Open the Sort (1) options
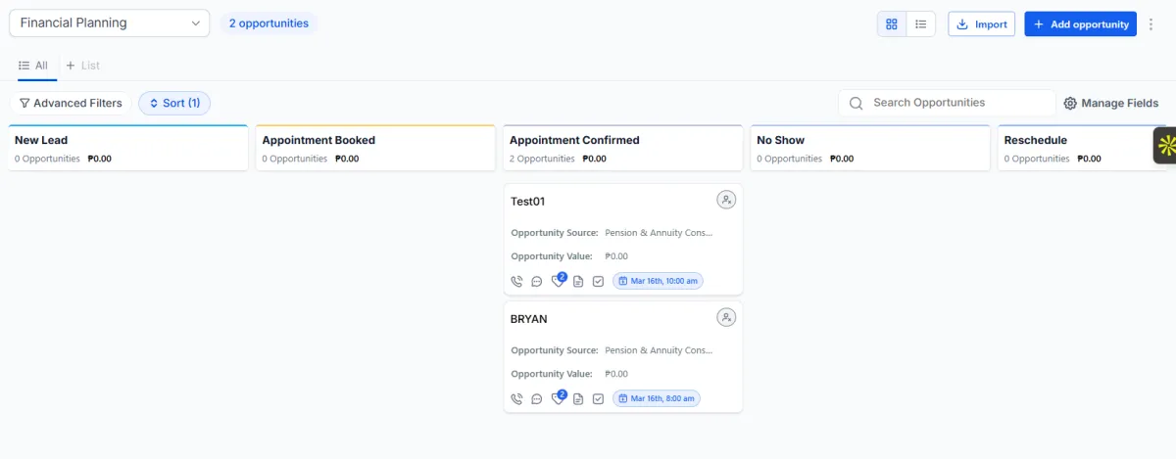 (174, 103)
